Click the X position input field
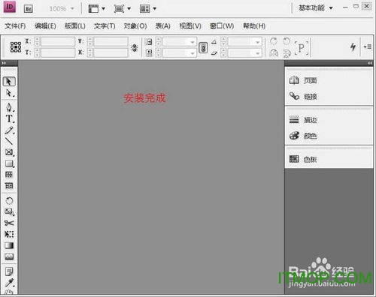This screenshot has width=376, height=297. click(58, 41)
